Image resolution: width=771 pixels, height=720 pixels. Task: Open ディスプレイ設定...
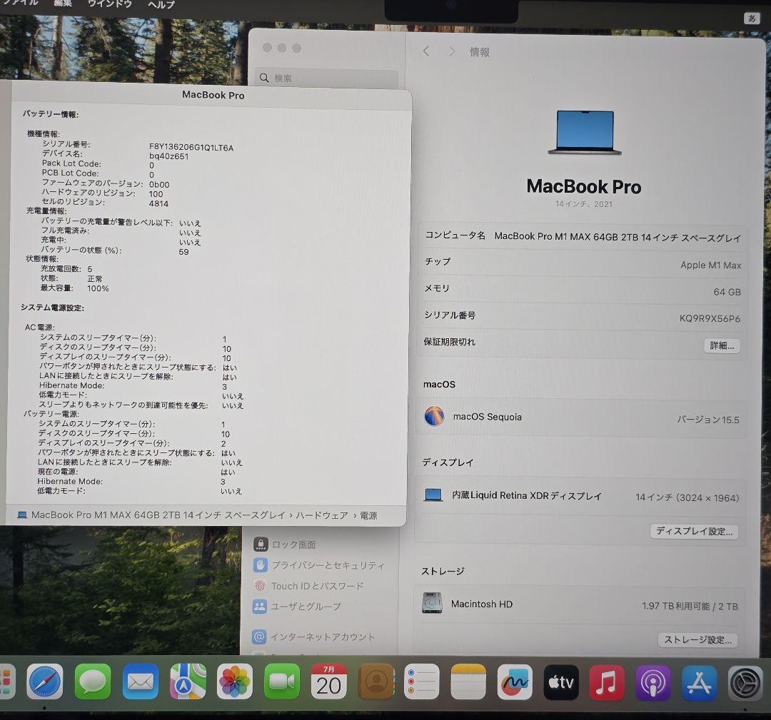click(x=695, y=532)
